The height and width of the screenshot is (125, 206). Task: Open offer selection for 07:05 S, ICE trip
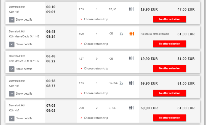169,118
